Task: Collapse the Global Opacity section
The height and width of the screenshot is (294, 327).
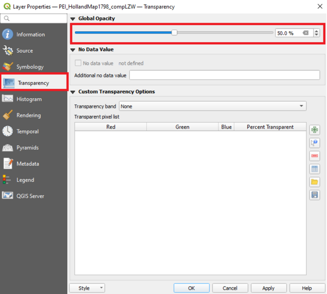Action: pyautogui.click(x=73, y=19)
